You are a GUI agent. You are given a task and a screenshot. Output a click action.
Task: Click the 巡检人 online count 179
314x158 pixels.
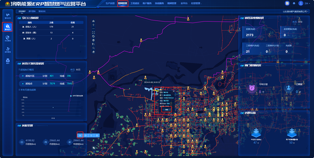[51, 27]
